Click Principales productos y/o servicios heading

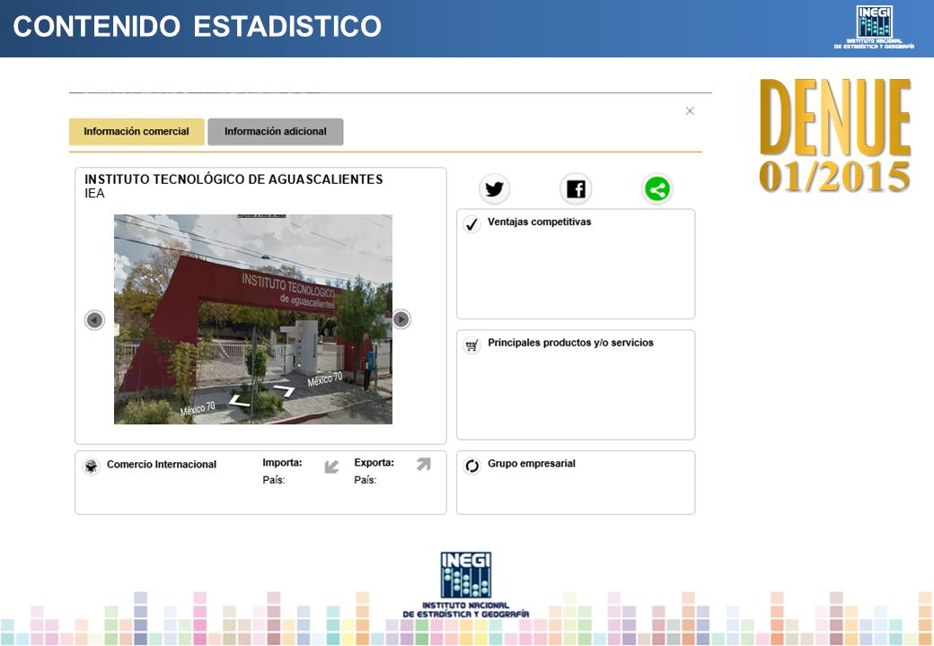(570, 343)
